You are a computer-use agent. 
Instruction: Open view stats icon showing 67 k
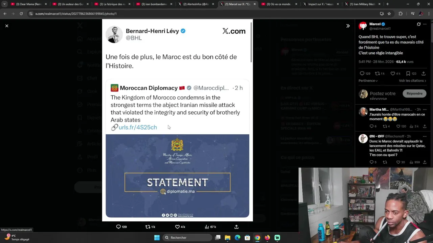pos(207,227)
